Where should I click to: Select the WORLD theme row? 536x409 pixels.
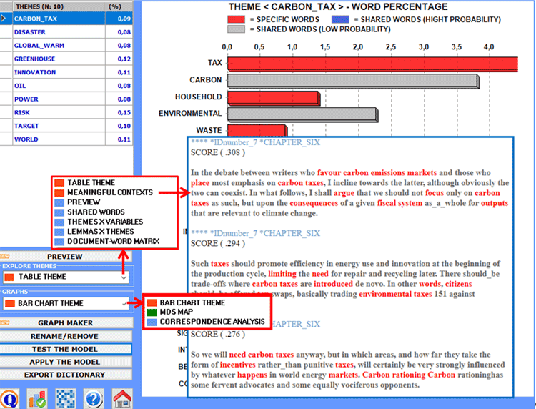(x=66, y=139)
